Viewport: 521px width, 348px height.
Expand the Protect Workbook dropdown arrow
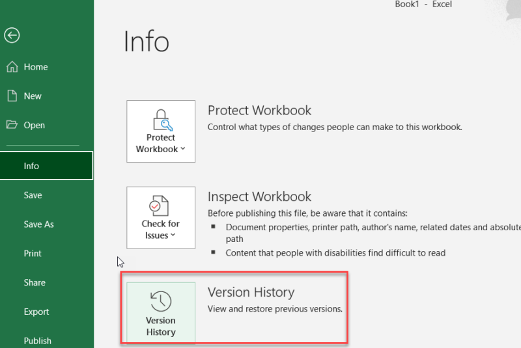point(183,149)
